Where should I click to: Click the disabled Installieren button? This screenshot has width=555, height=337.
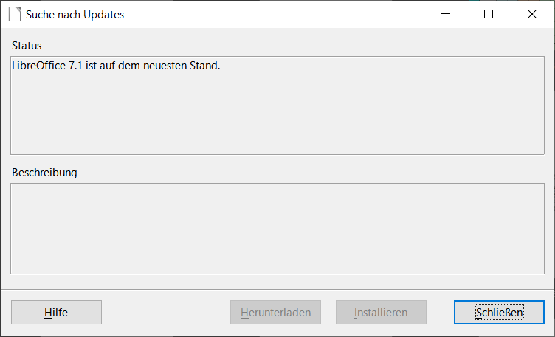tap(381, 313)
